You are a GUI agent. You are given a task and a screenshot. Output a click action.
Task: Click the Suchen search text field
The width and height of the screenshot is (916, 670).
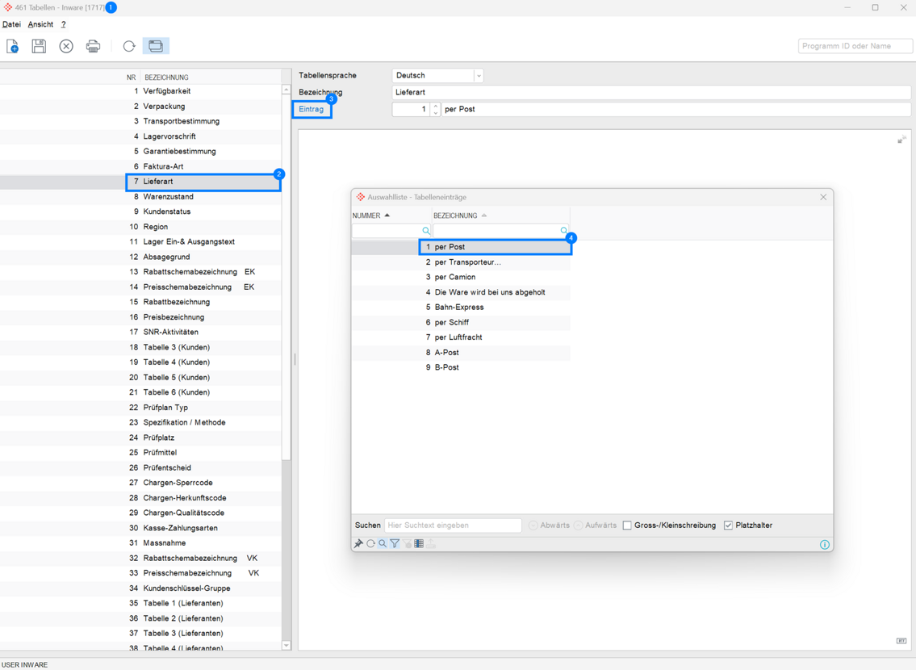click(x=453, y=526)
